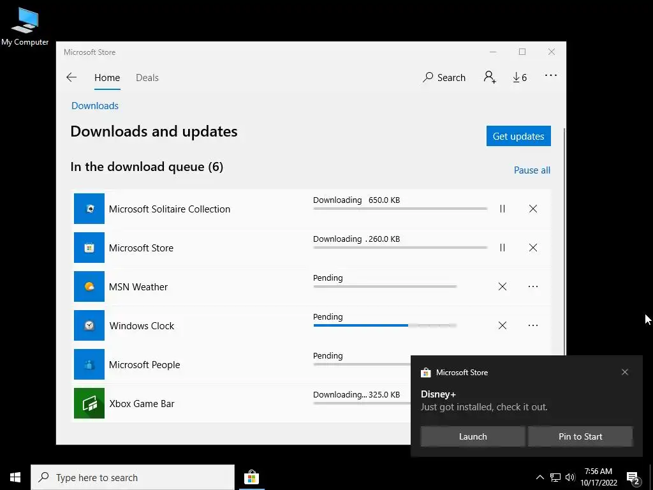
Task: Click the Store window vertical scrollbar
Action: pyautogui.click(x=565, y=242)
